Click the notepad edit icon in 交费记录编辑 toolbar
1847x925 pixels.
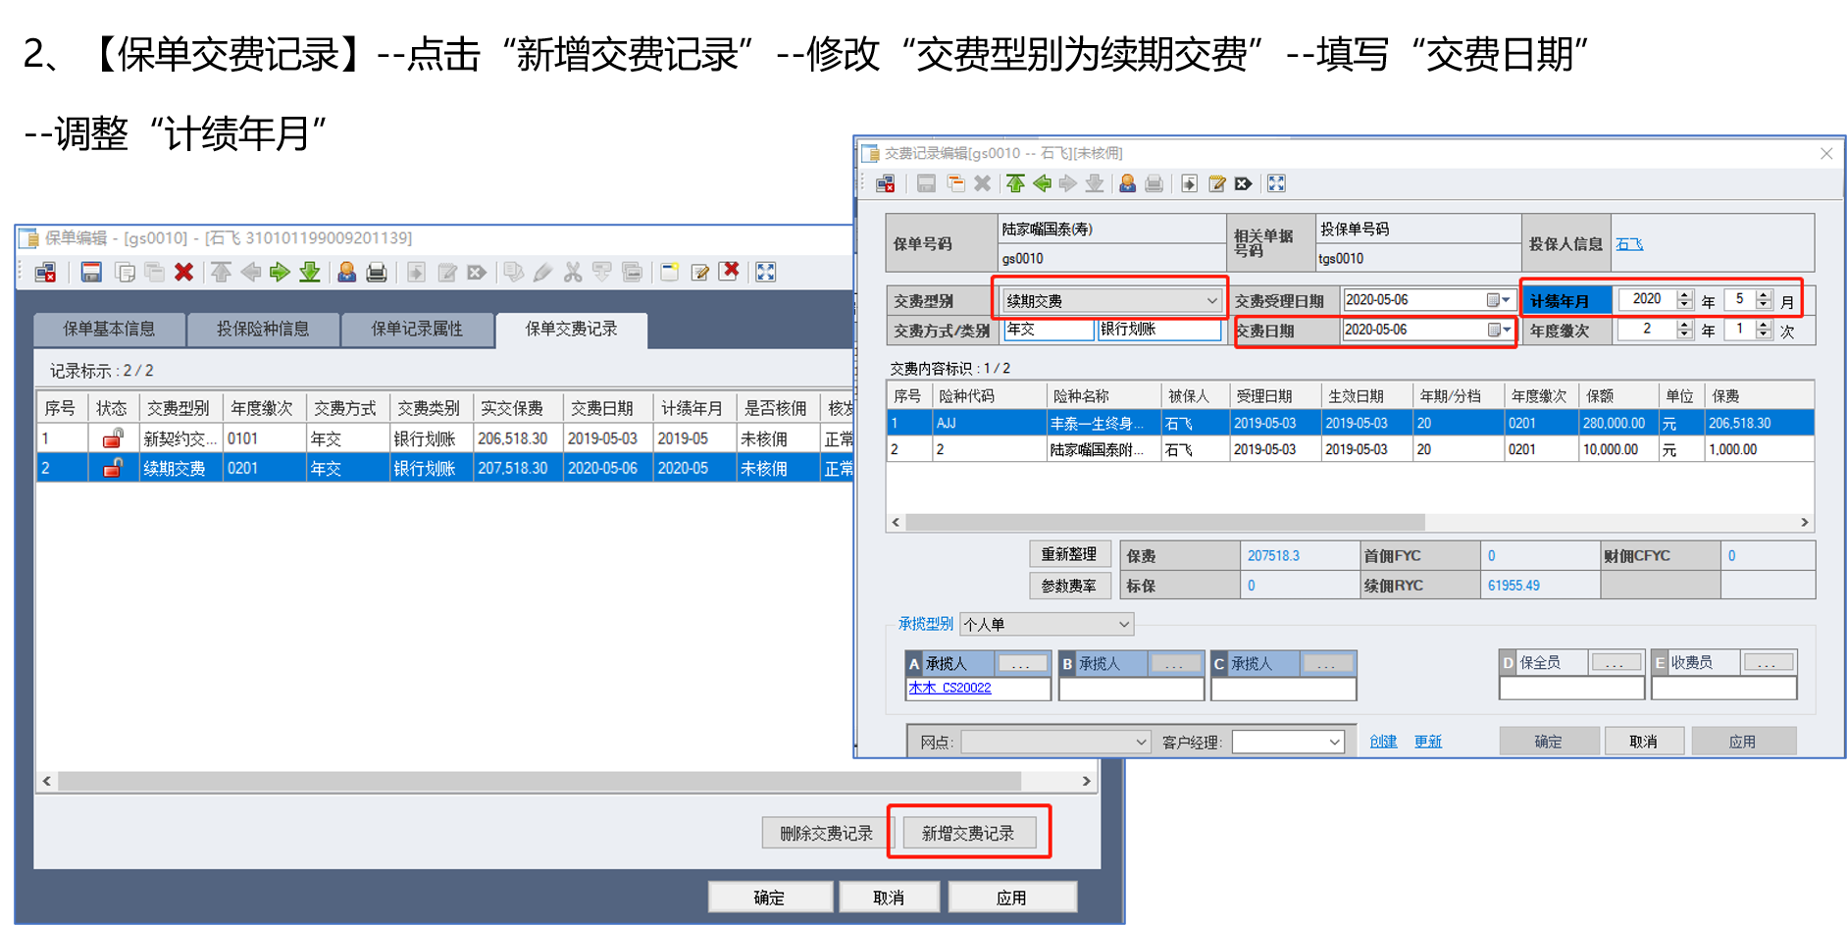tap(1216, 183)
